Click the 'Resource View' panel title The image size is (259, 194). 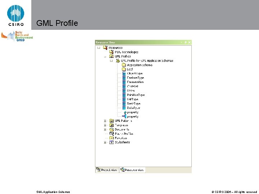coord(105,42)
